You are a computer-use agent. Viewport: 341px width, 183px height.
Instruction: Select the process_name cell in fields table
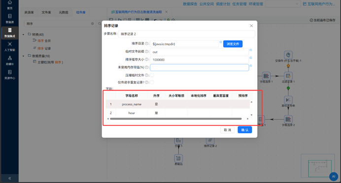pyautogui.click(x=132, y=104)
